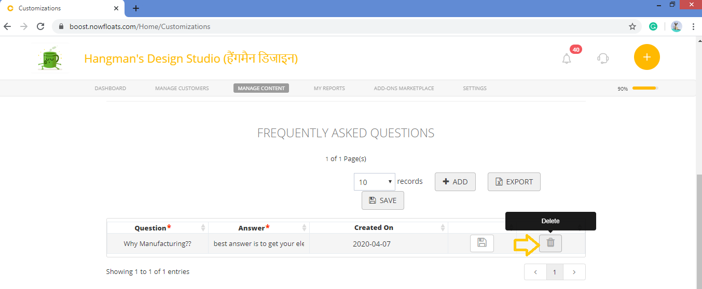Click the best answer text cell

[x=259, y=243]
